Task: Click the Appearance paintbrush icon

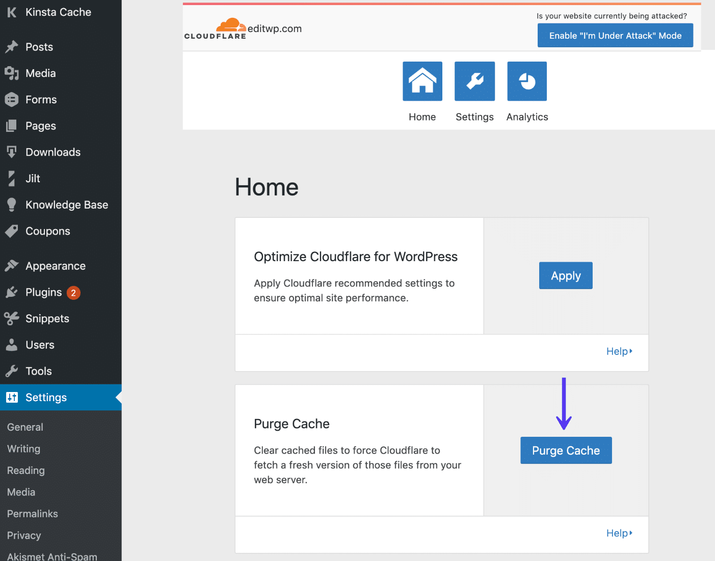Action: pos(12,265)
